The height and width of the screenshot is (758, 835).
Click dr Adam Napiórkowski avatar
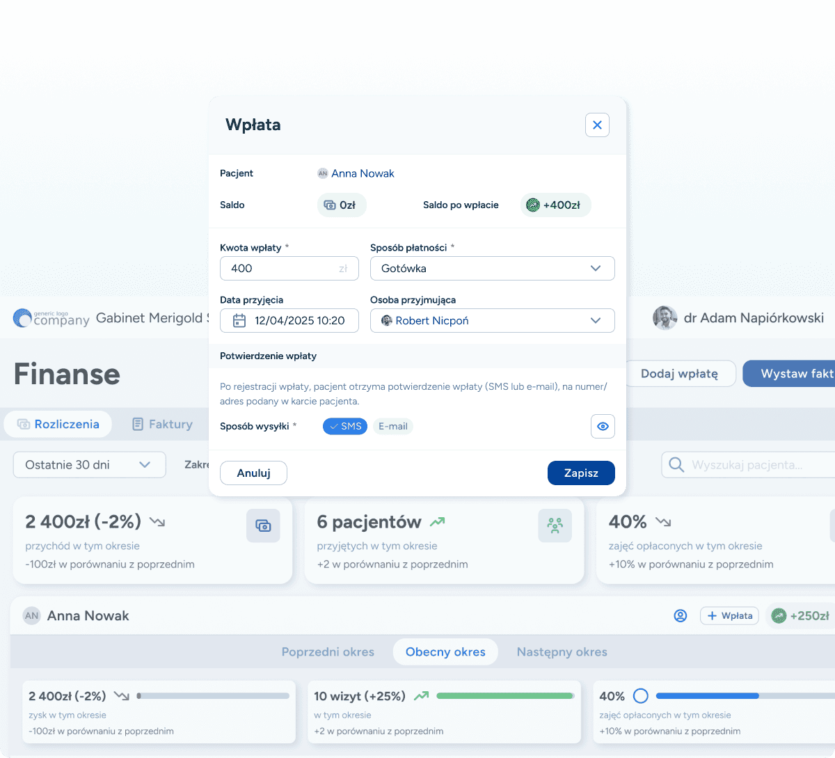665,318
